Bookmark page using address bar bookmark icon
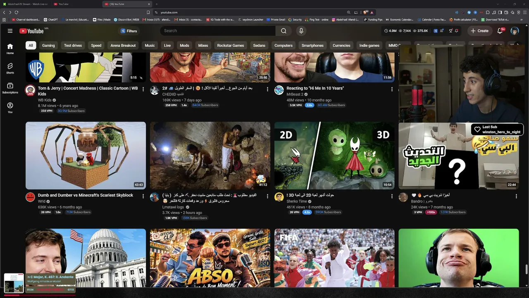Screen dimensions: 529x298 tap(148, 12)
